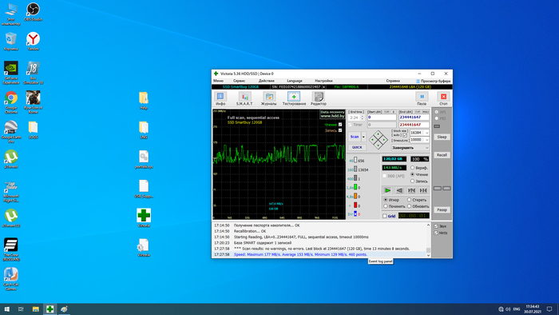The height and width of the screenshot is (315, 559).
Task: Open File Explorer from taskbar
Action: tap(36, 309)
